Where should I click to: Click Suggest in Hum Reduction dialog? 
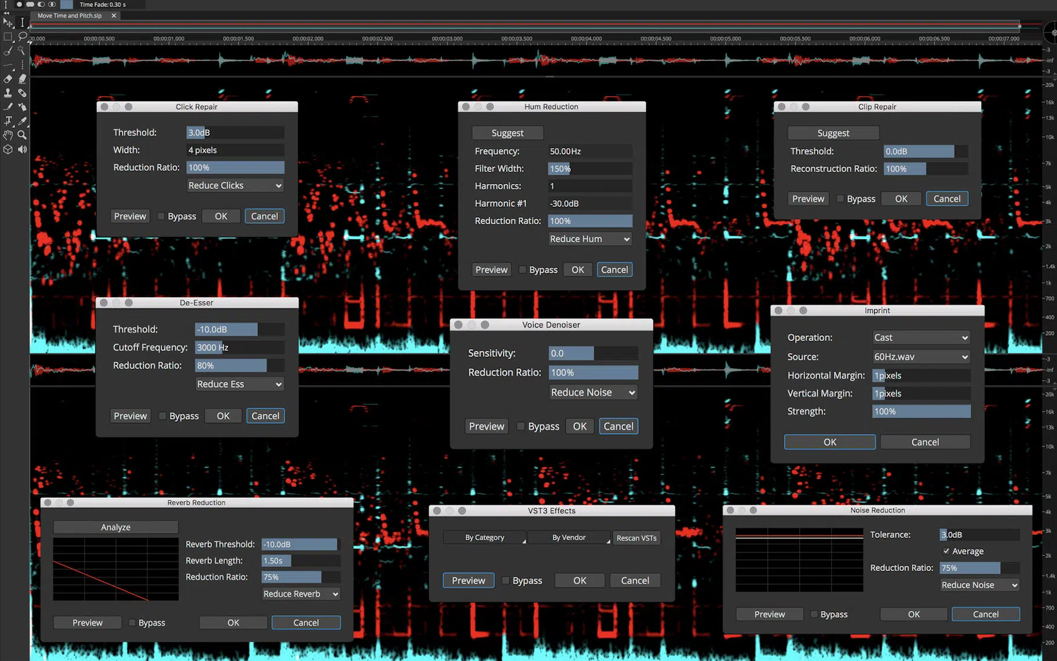pyautogui.click(x=508, y=133)
